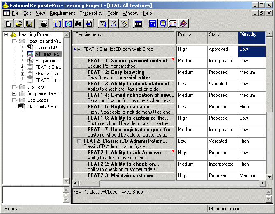This screenshot has width=275, height=214.
Task: Click the Print toolbar icon
Action: [x=44, y=24]
